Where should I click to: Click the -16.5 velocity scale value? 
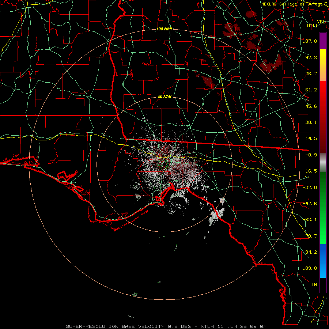(x=310, y=171)
